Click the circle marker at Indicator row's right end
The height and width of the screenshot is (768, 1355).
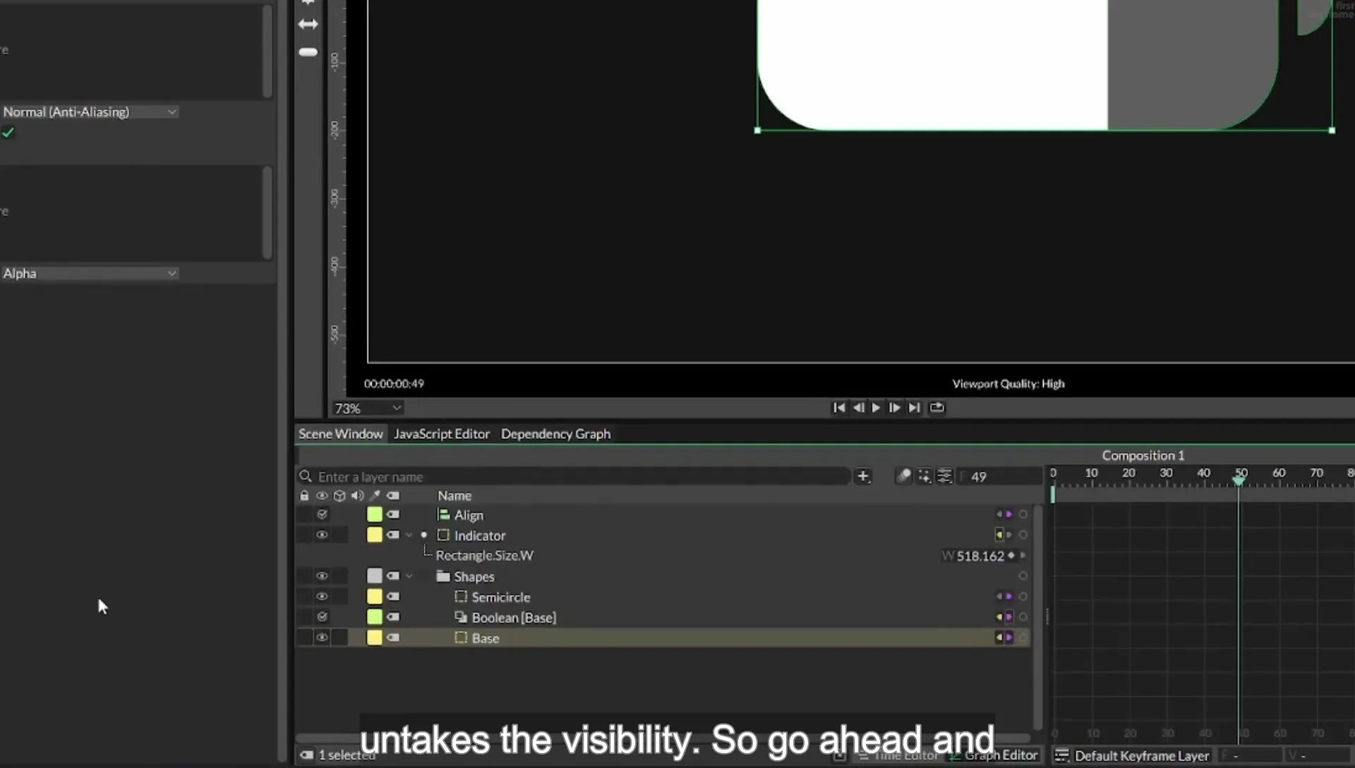pos(1023,535)
